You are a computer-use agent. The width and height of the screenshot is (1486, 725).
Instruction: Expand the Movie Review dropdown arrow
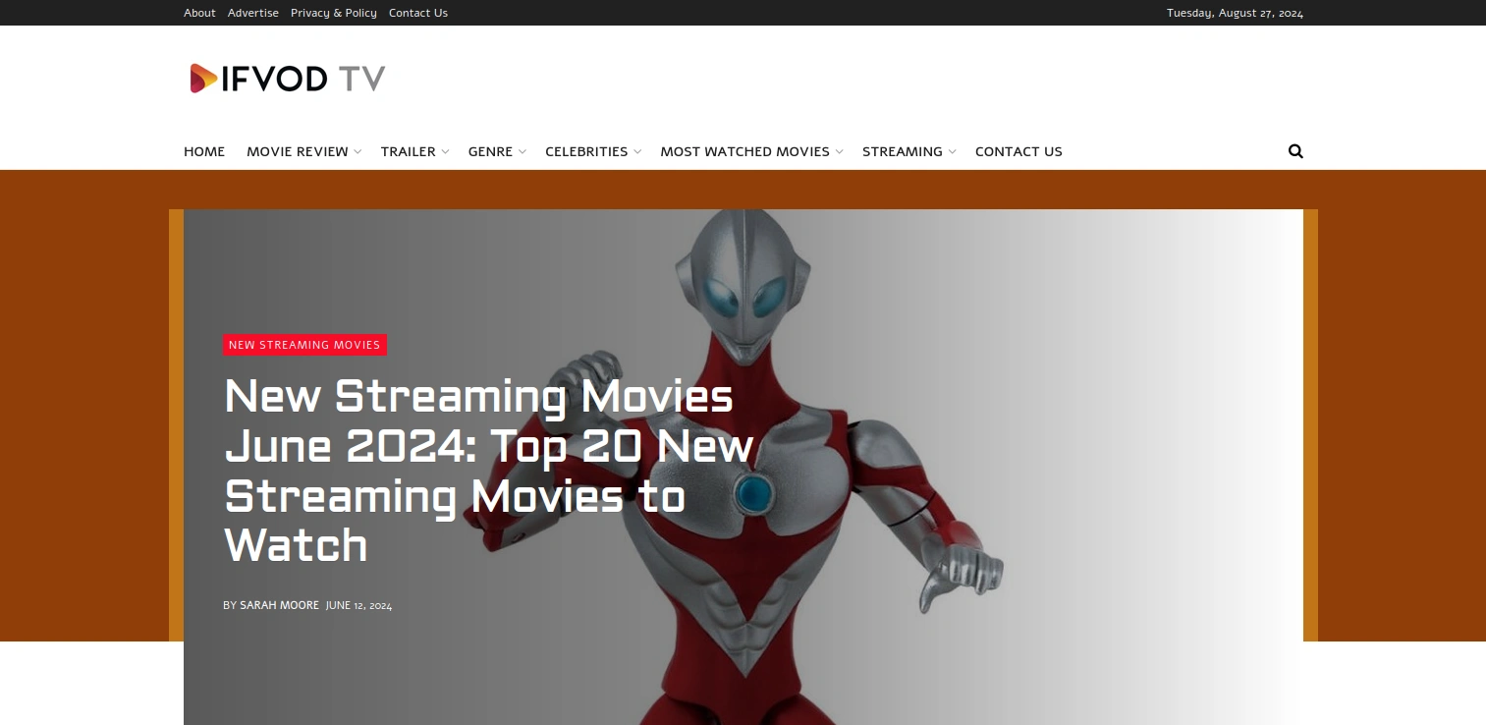pyautogui.click(x=358, y=152)
